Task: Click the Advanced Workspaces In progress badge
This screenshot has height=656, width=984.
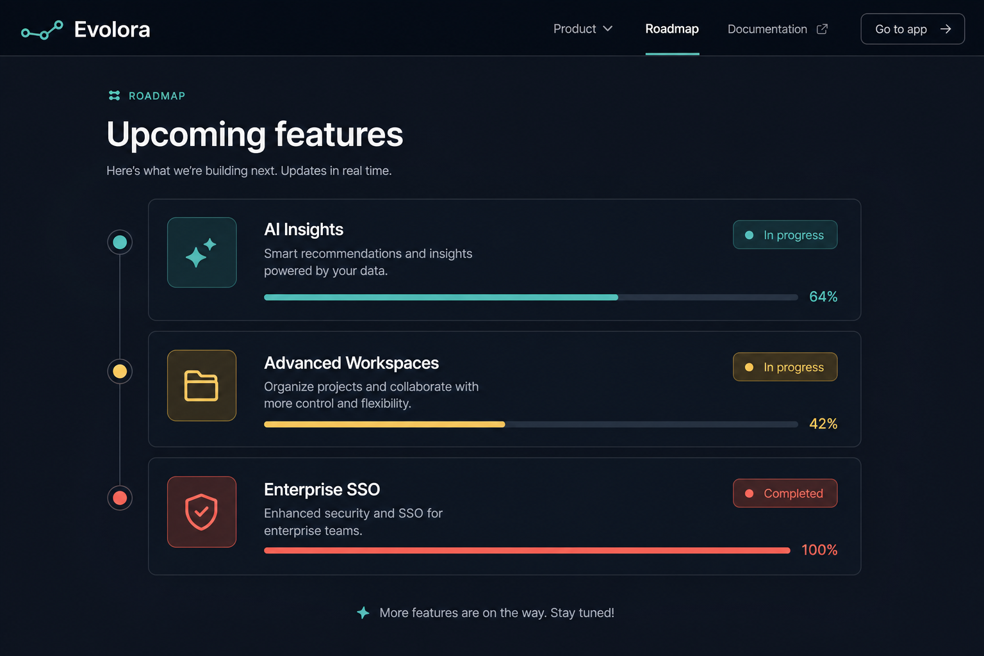Action: click(x=785, y=366)
